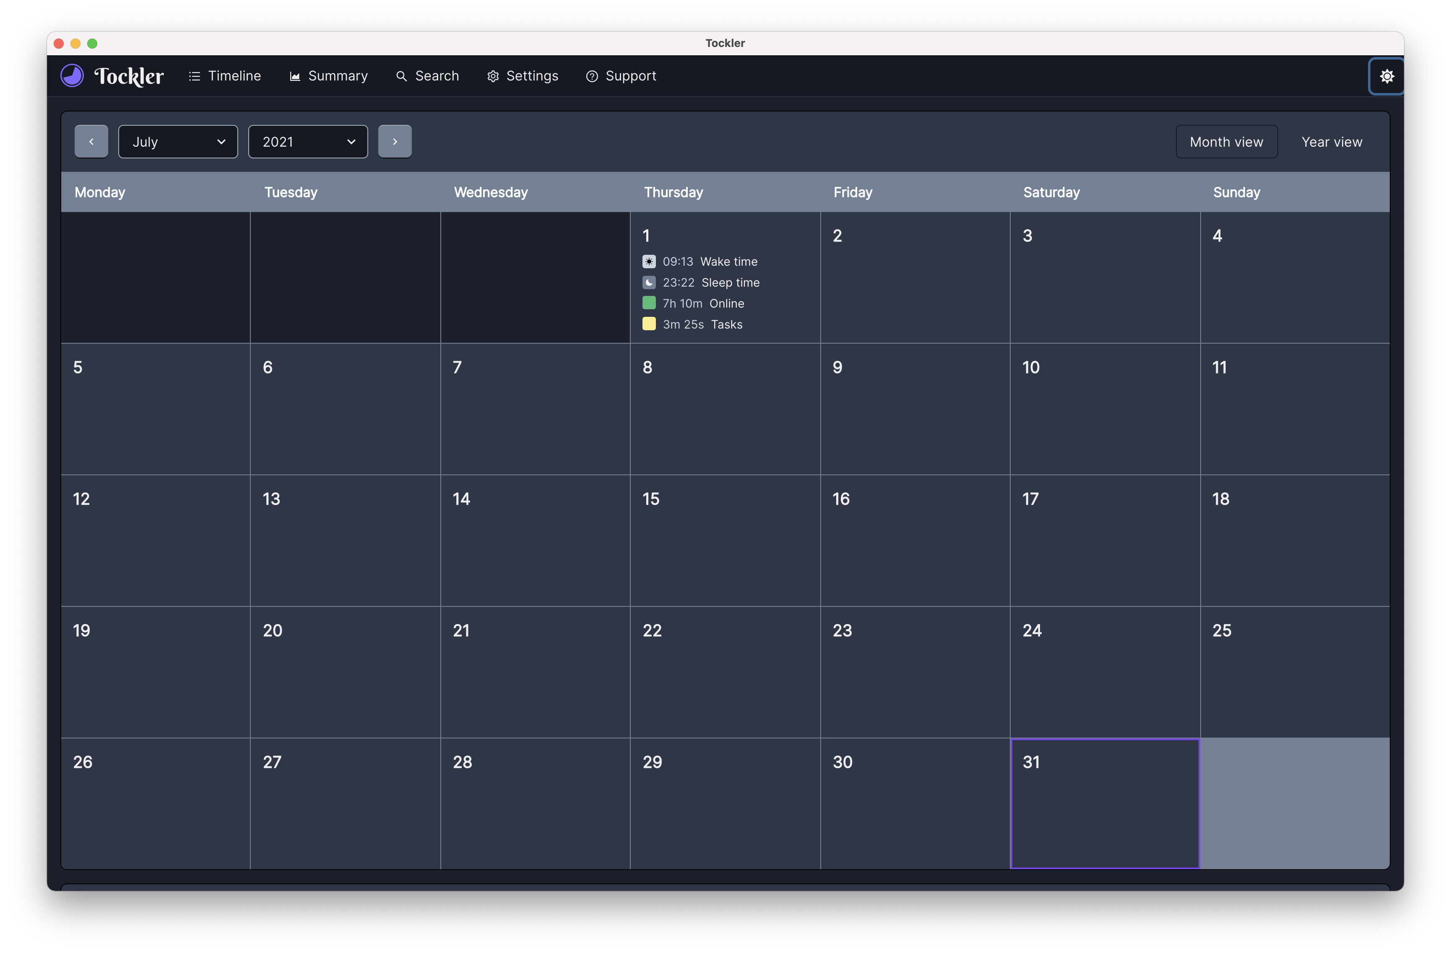1451x953 pixels.
Task: Select day 15 calendar cell
Action: point(724,540)
